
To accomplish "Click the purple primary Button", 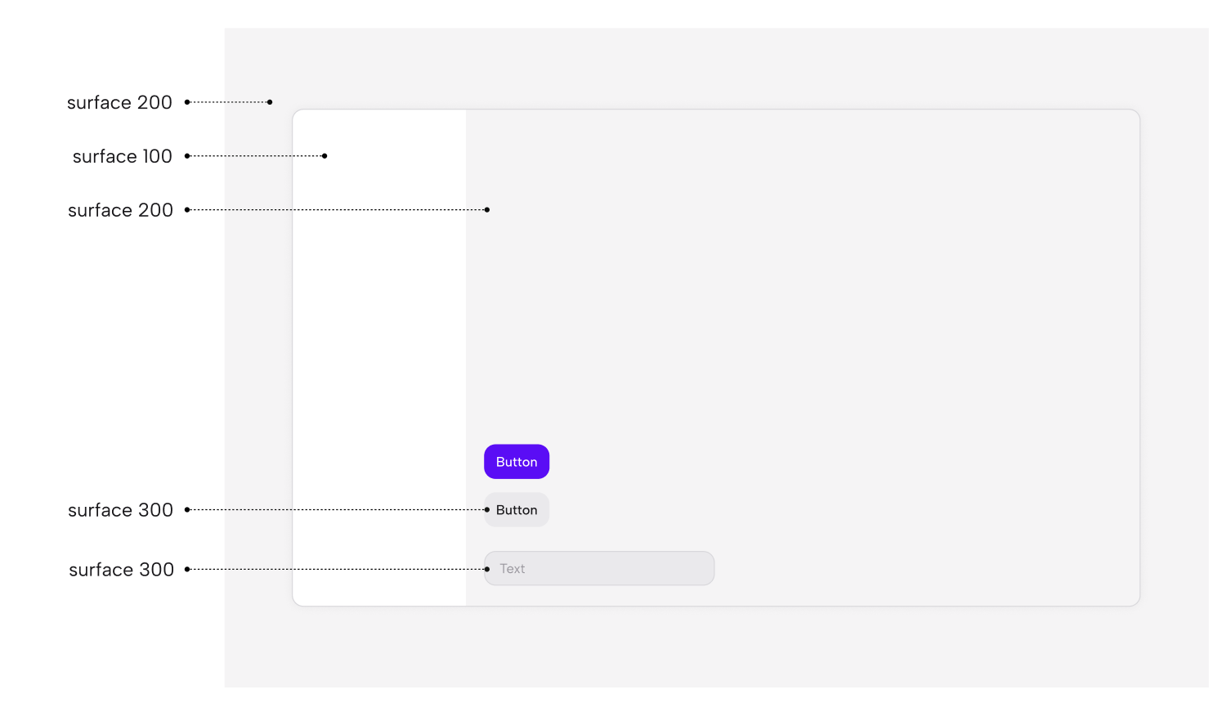I will [517, 462].
